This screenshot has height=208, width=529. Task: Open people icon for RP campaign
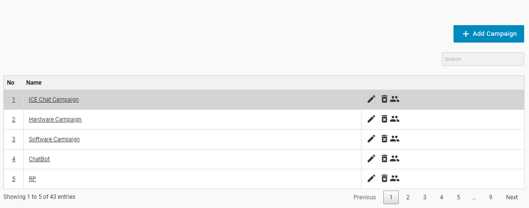395,178
